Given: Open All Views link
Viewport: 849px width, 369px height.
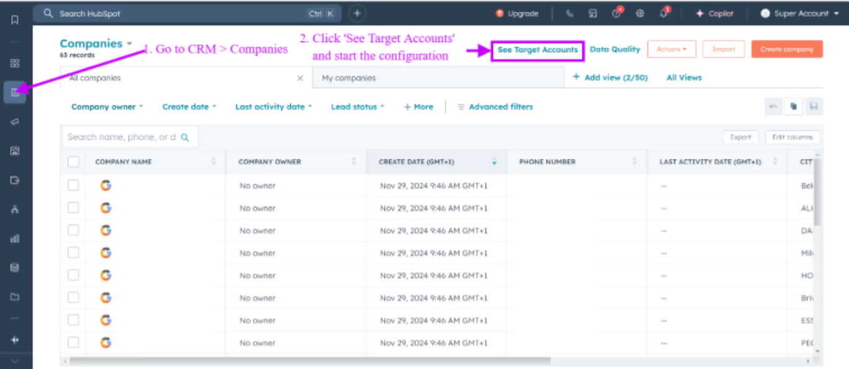Looking at the screenshot, I should click(684, 78).
